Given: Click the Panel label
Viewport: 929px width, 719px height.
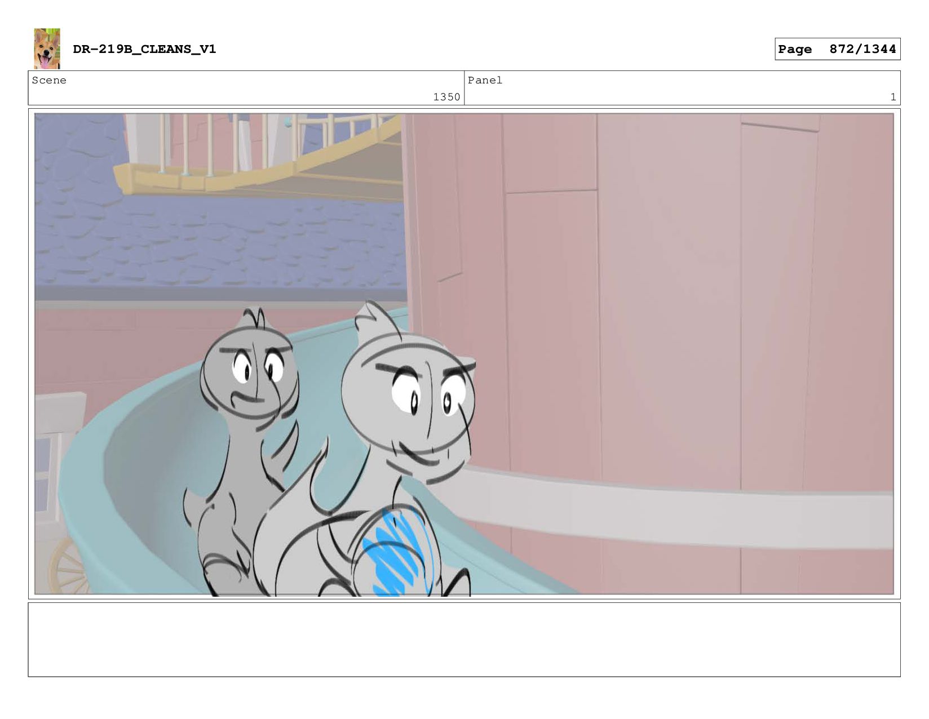Looking at the screenshot, I should 485,81.
